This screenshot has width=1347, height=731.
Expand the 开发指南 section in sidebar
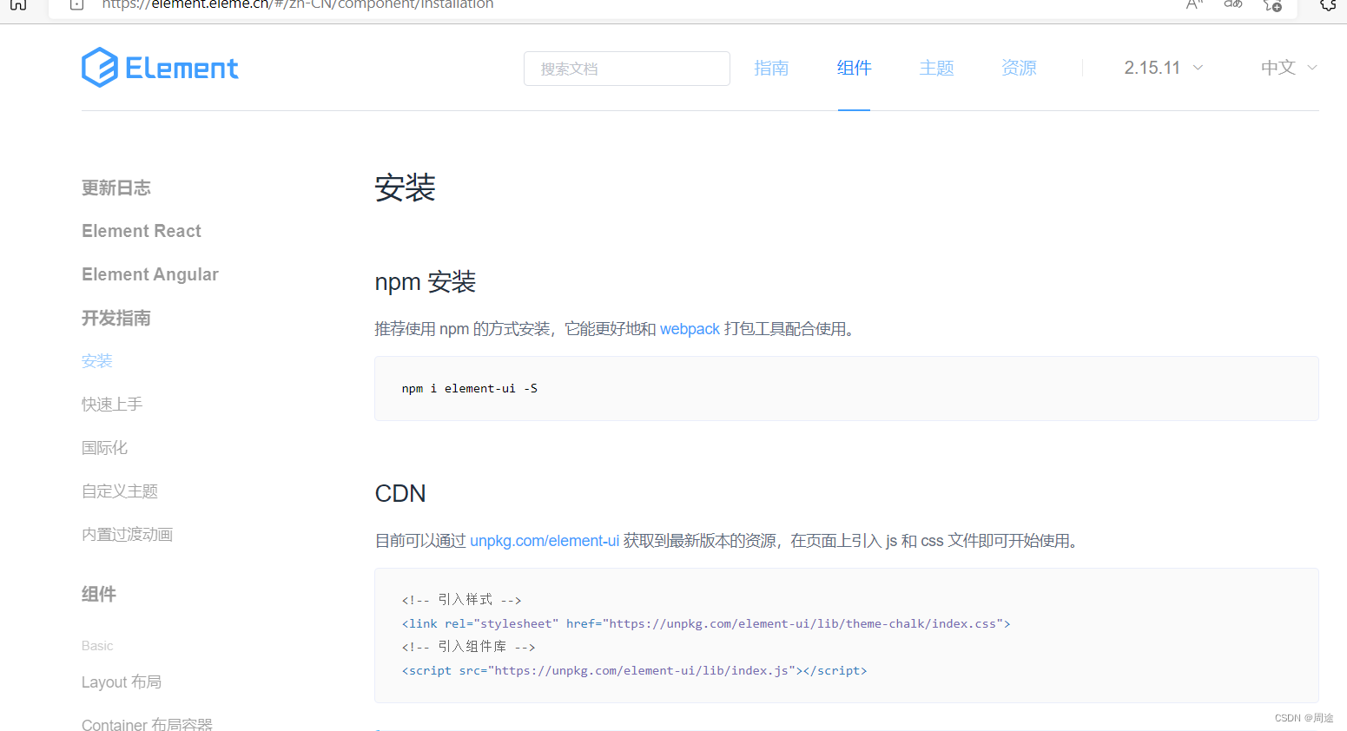point(116,318)
